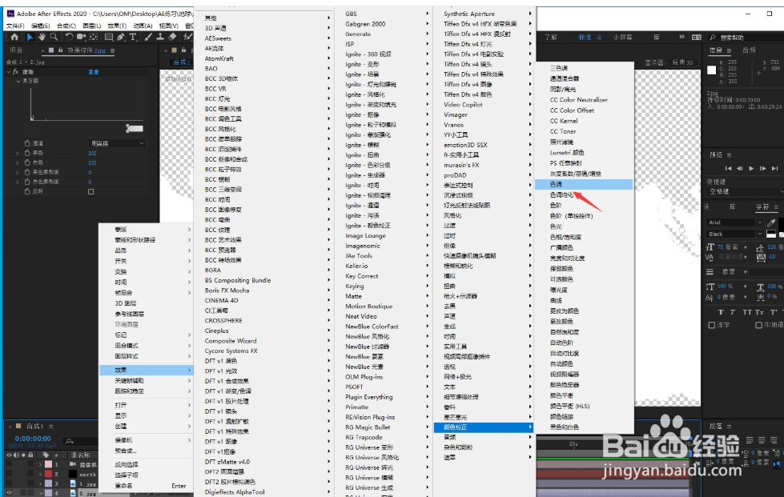The image size is (784, 497).
Task: Click the 0:00:00:00 current time display
Action: point(33,439)
